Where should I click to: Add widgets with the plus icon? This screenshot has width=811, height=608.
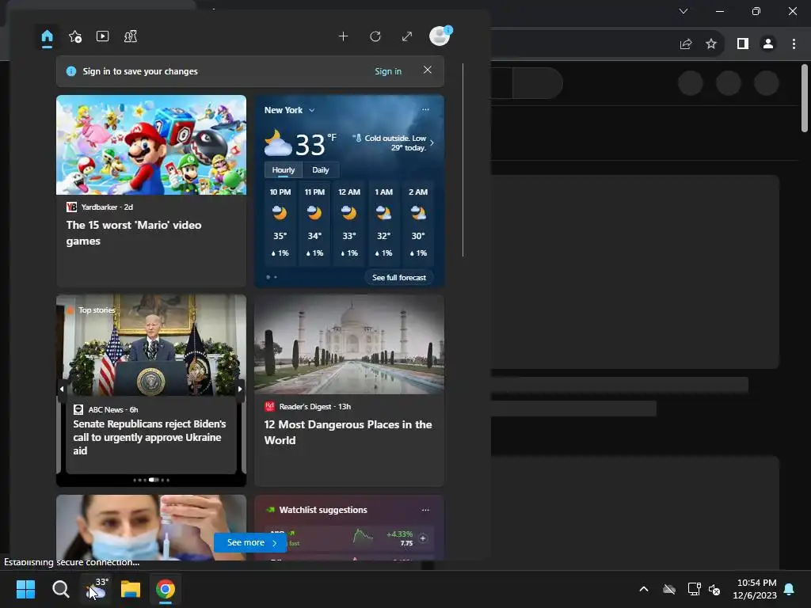[x=344, y=36]
